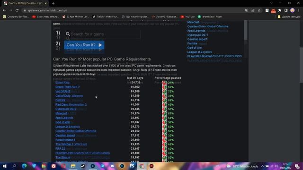The image size is (303, 170).
Task: Click the weather widget showing Mostly cloudy
Action: coord(243,166)
